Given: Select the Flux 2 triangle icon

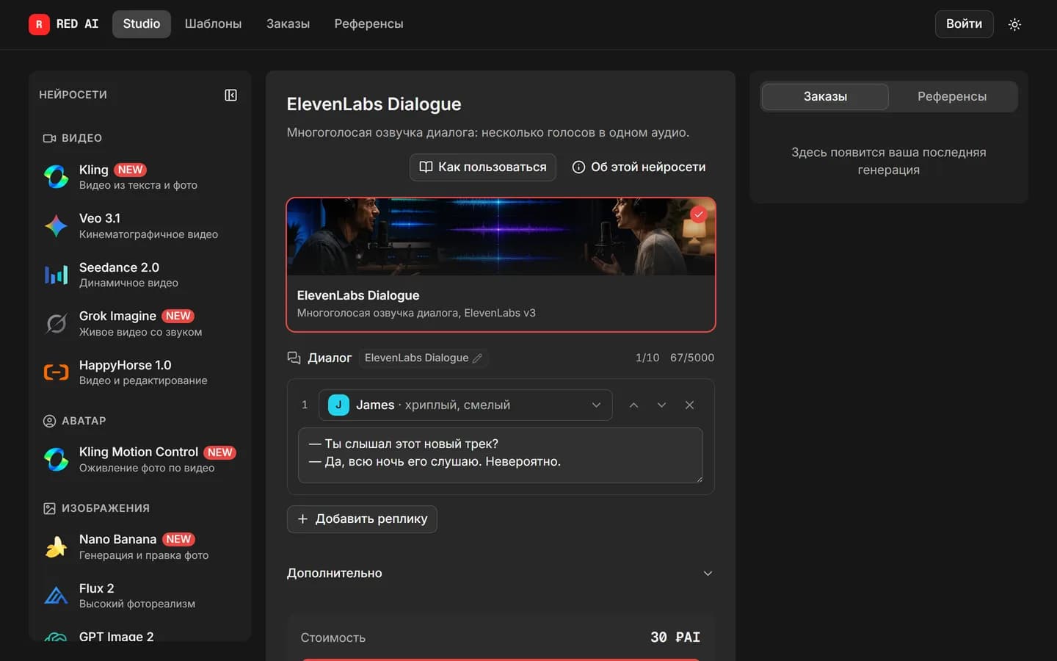Looking at the screenshot, I should pyautogui.click(x=57, y=595).
